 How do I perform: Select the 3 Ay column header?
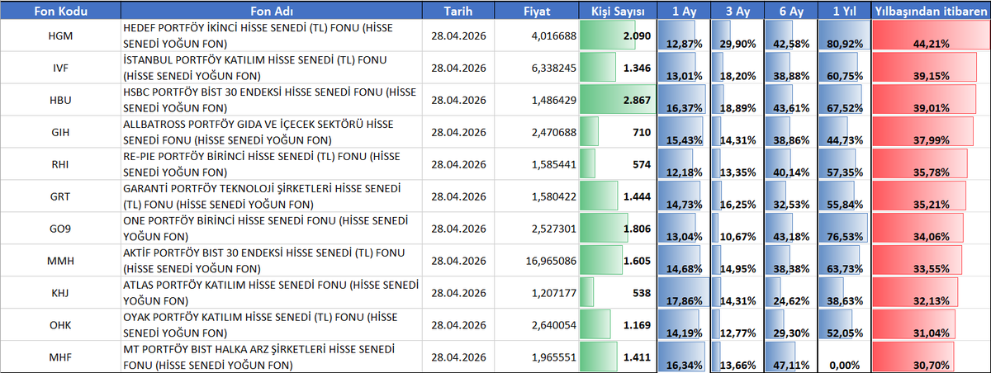[x=736, y=11]
